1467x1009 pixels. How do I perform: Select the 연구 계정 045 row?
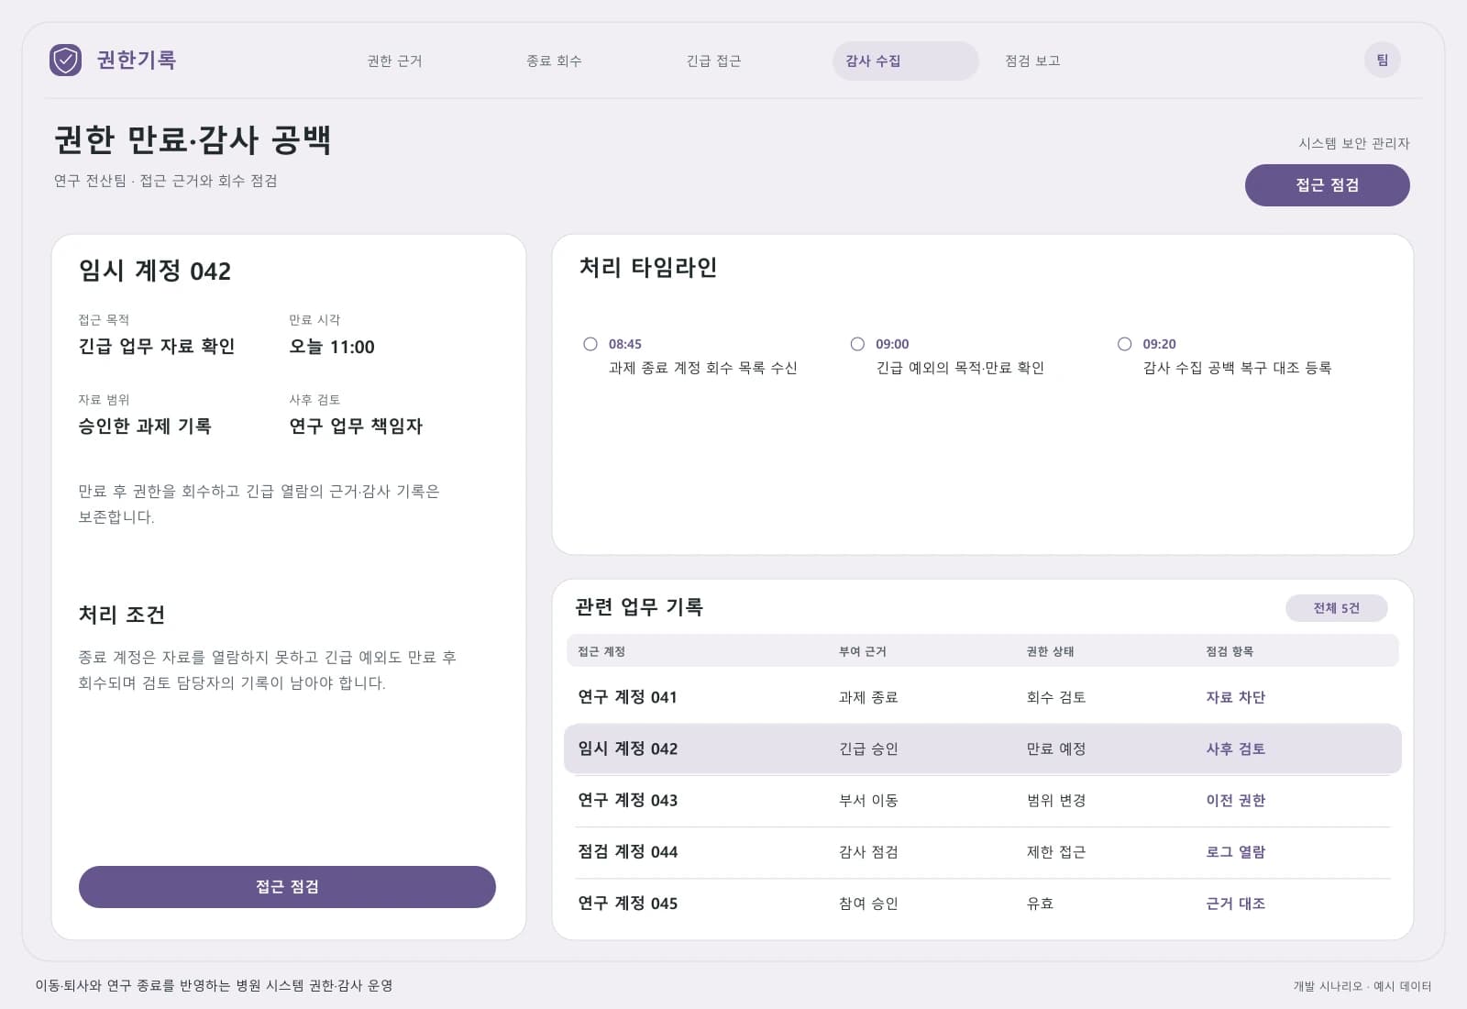982,904
